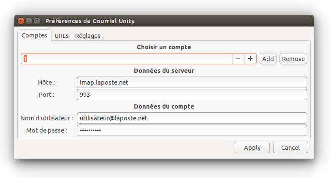This screenshot has width=331, height=178.
Task: Maximize the preferences window
Action: click(x=37, y=21)
